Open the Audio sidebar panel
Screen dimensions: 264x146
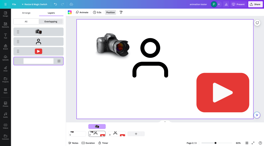(x=5, y=115)
